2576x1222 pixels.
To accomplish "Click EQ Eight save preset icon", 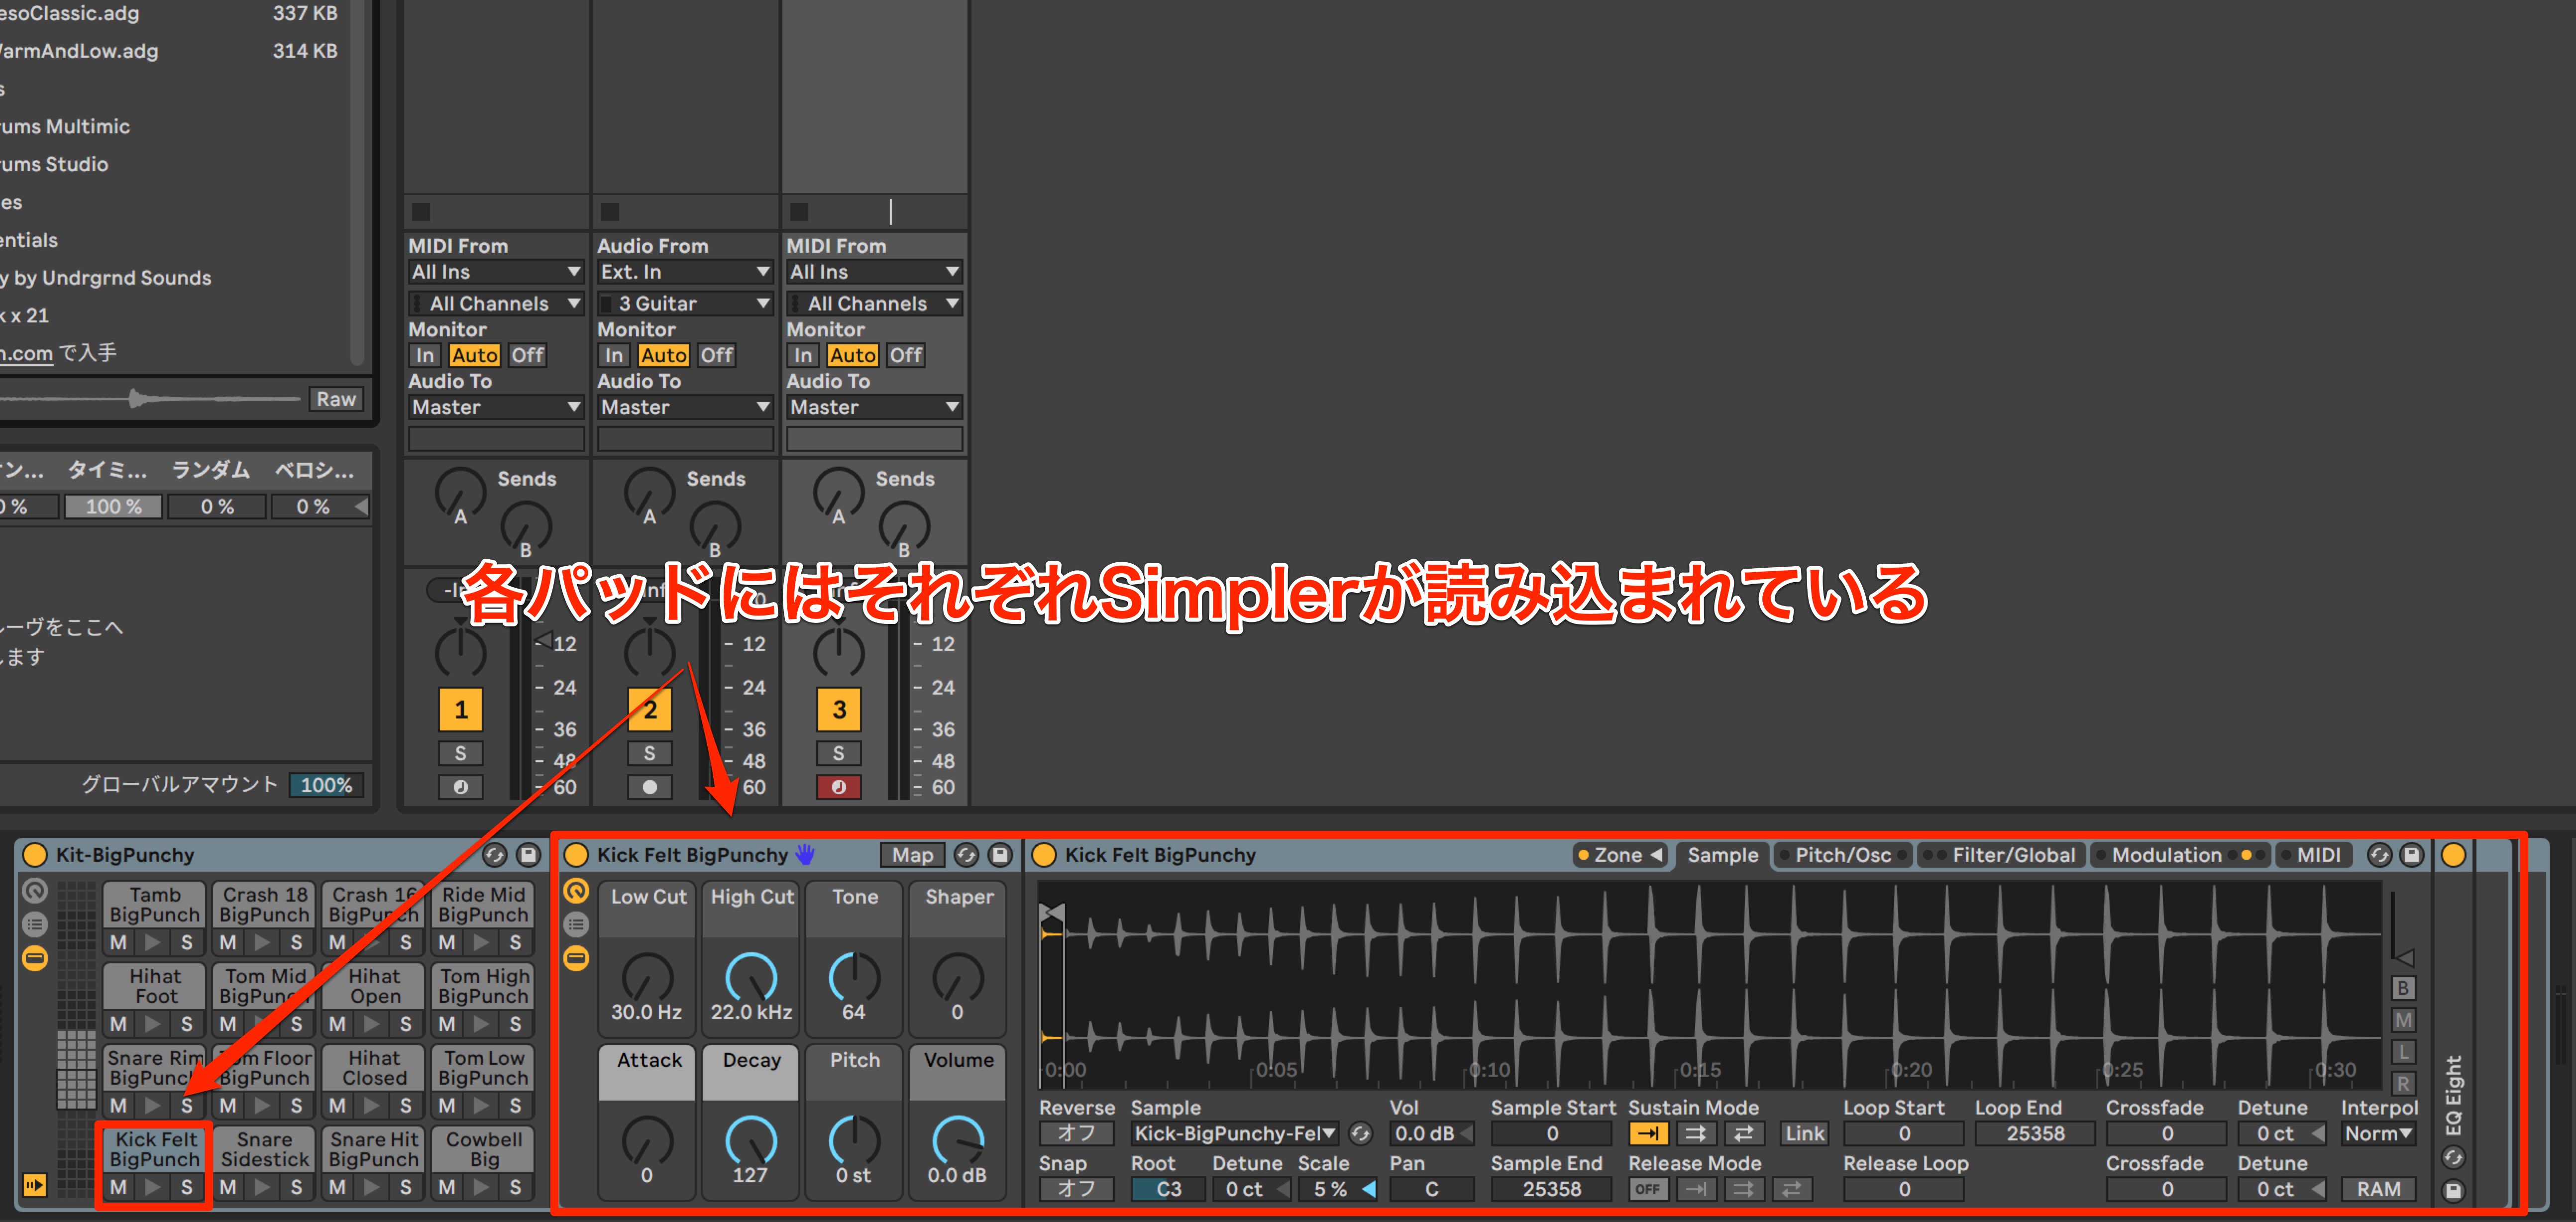I will point(2454,1190).
